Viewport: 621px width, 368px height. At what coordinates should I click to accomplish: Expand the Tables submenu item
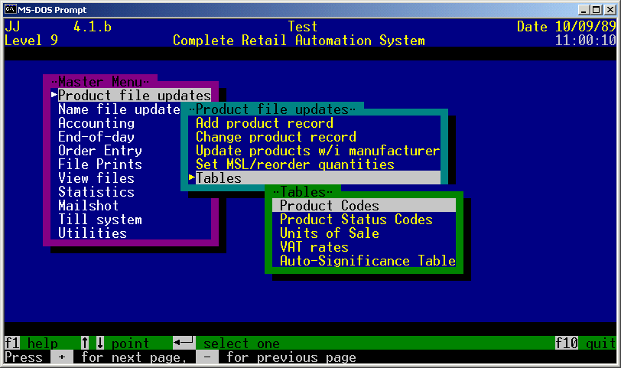point(219,178)
